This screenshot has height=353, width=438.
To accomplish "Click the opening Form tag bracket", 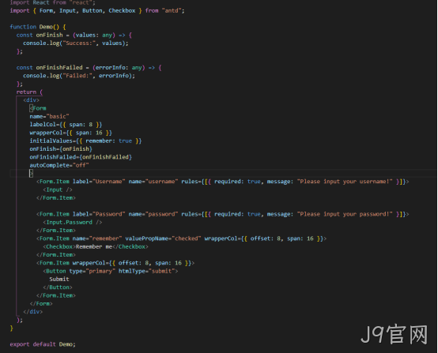I will click(x=32, y=108).
